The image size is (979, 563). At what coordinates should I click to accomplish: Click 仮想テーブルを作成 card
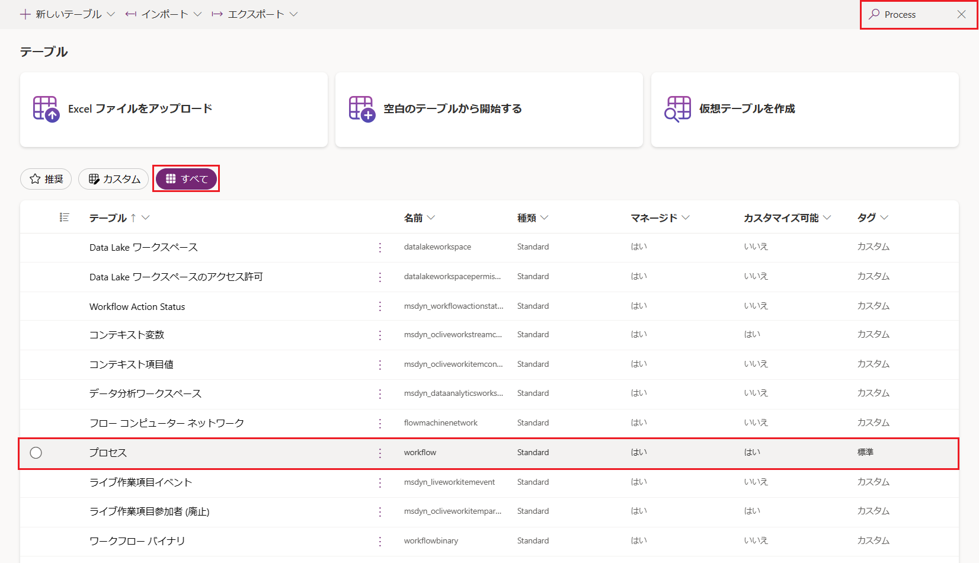[x=805, y=110]
